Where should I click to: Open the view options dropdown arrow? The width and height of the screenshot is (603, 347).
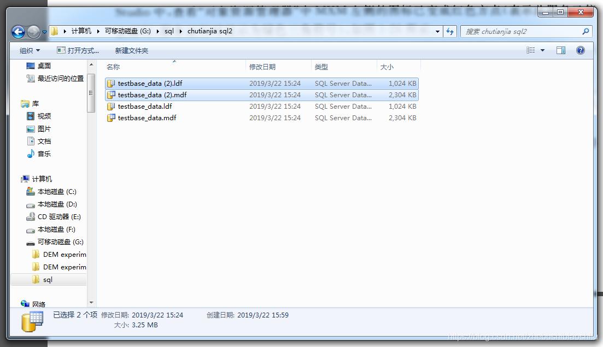pyautogui.click(x=543, y=50)
